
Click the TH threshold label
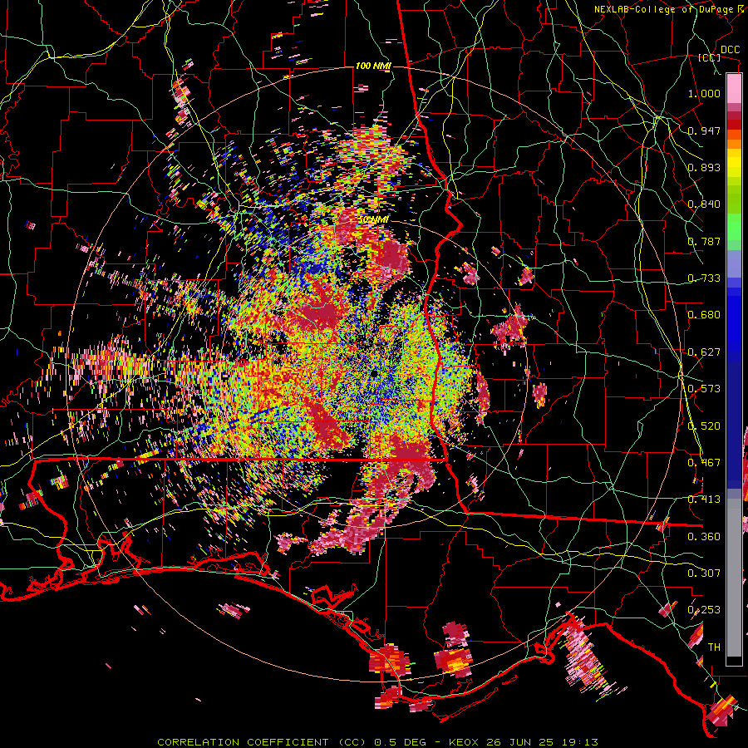[x=714, y=647]
